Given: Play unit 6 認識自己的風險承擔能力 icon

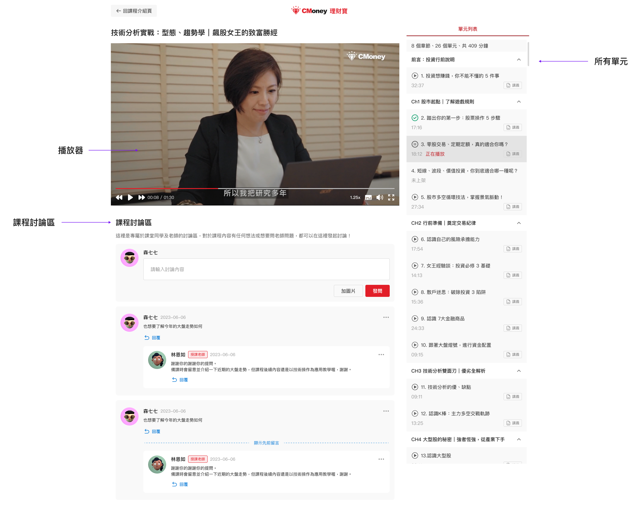Looking at the screenshot, I should pos(415,239).
